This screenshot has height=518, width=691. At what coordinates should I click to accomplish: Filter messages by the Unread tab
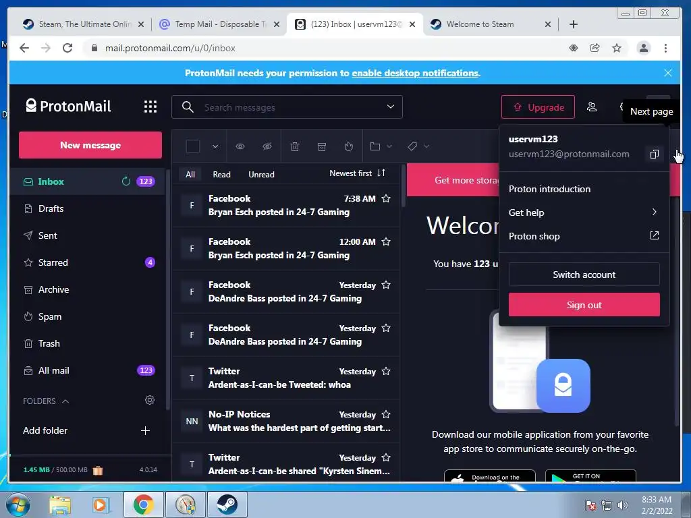coord(261,175)
